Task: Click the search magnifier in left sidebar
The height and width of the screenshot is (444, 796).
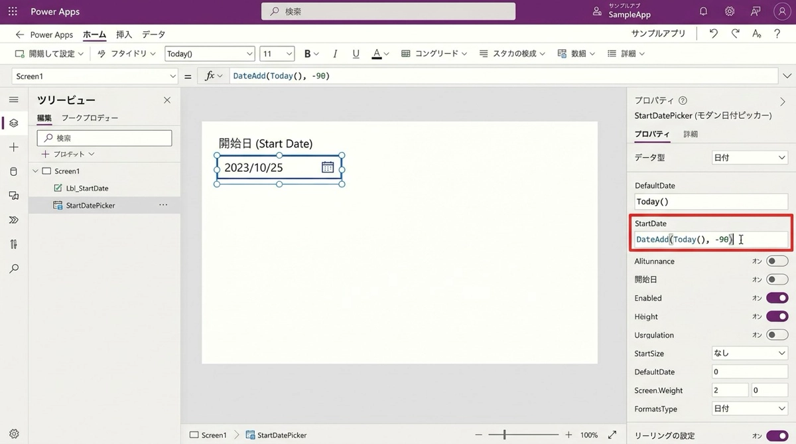Action: (14, 269)
